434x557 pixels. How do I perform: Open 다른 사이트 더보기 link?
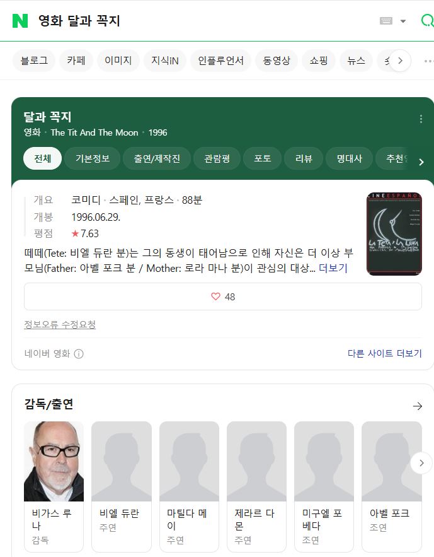(385, 353)
